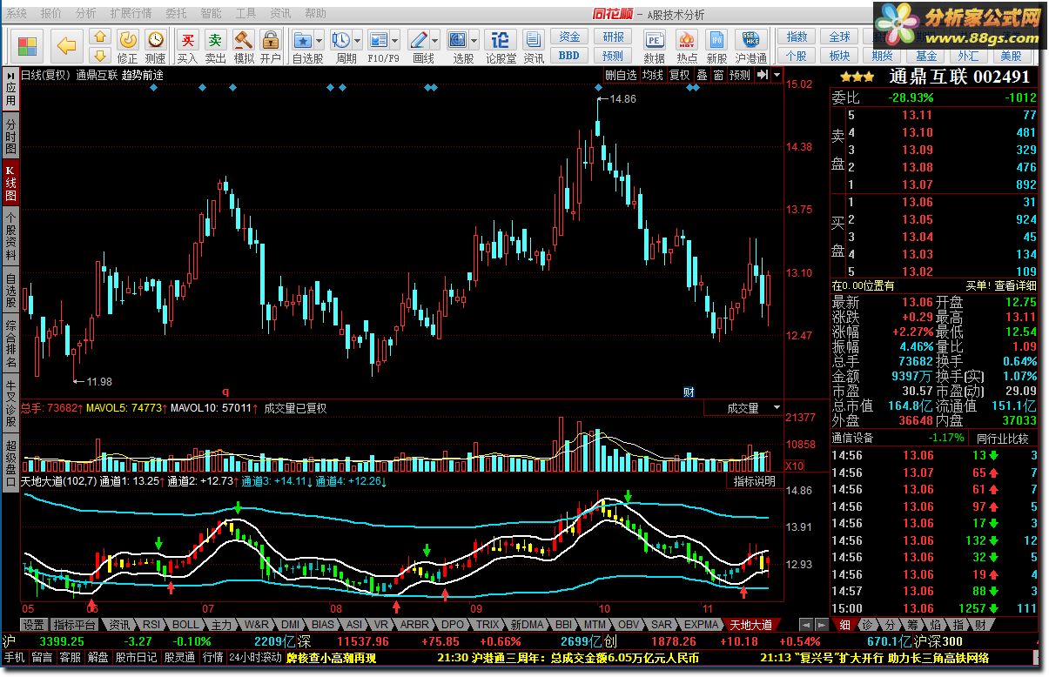Click the down arrow navigation icon
Screen dimensions: 1049x677
pos(99,54)
